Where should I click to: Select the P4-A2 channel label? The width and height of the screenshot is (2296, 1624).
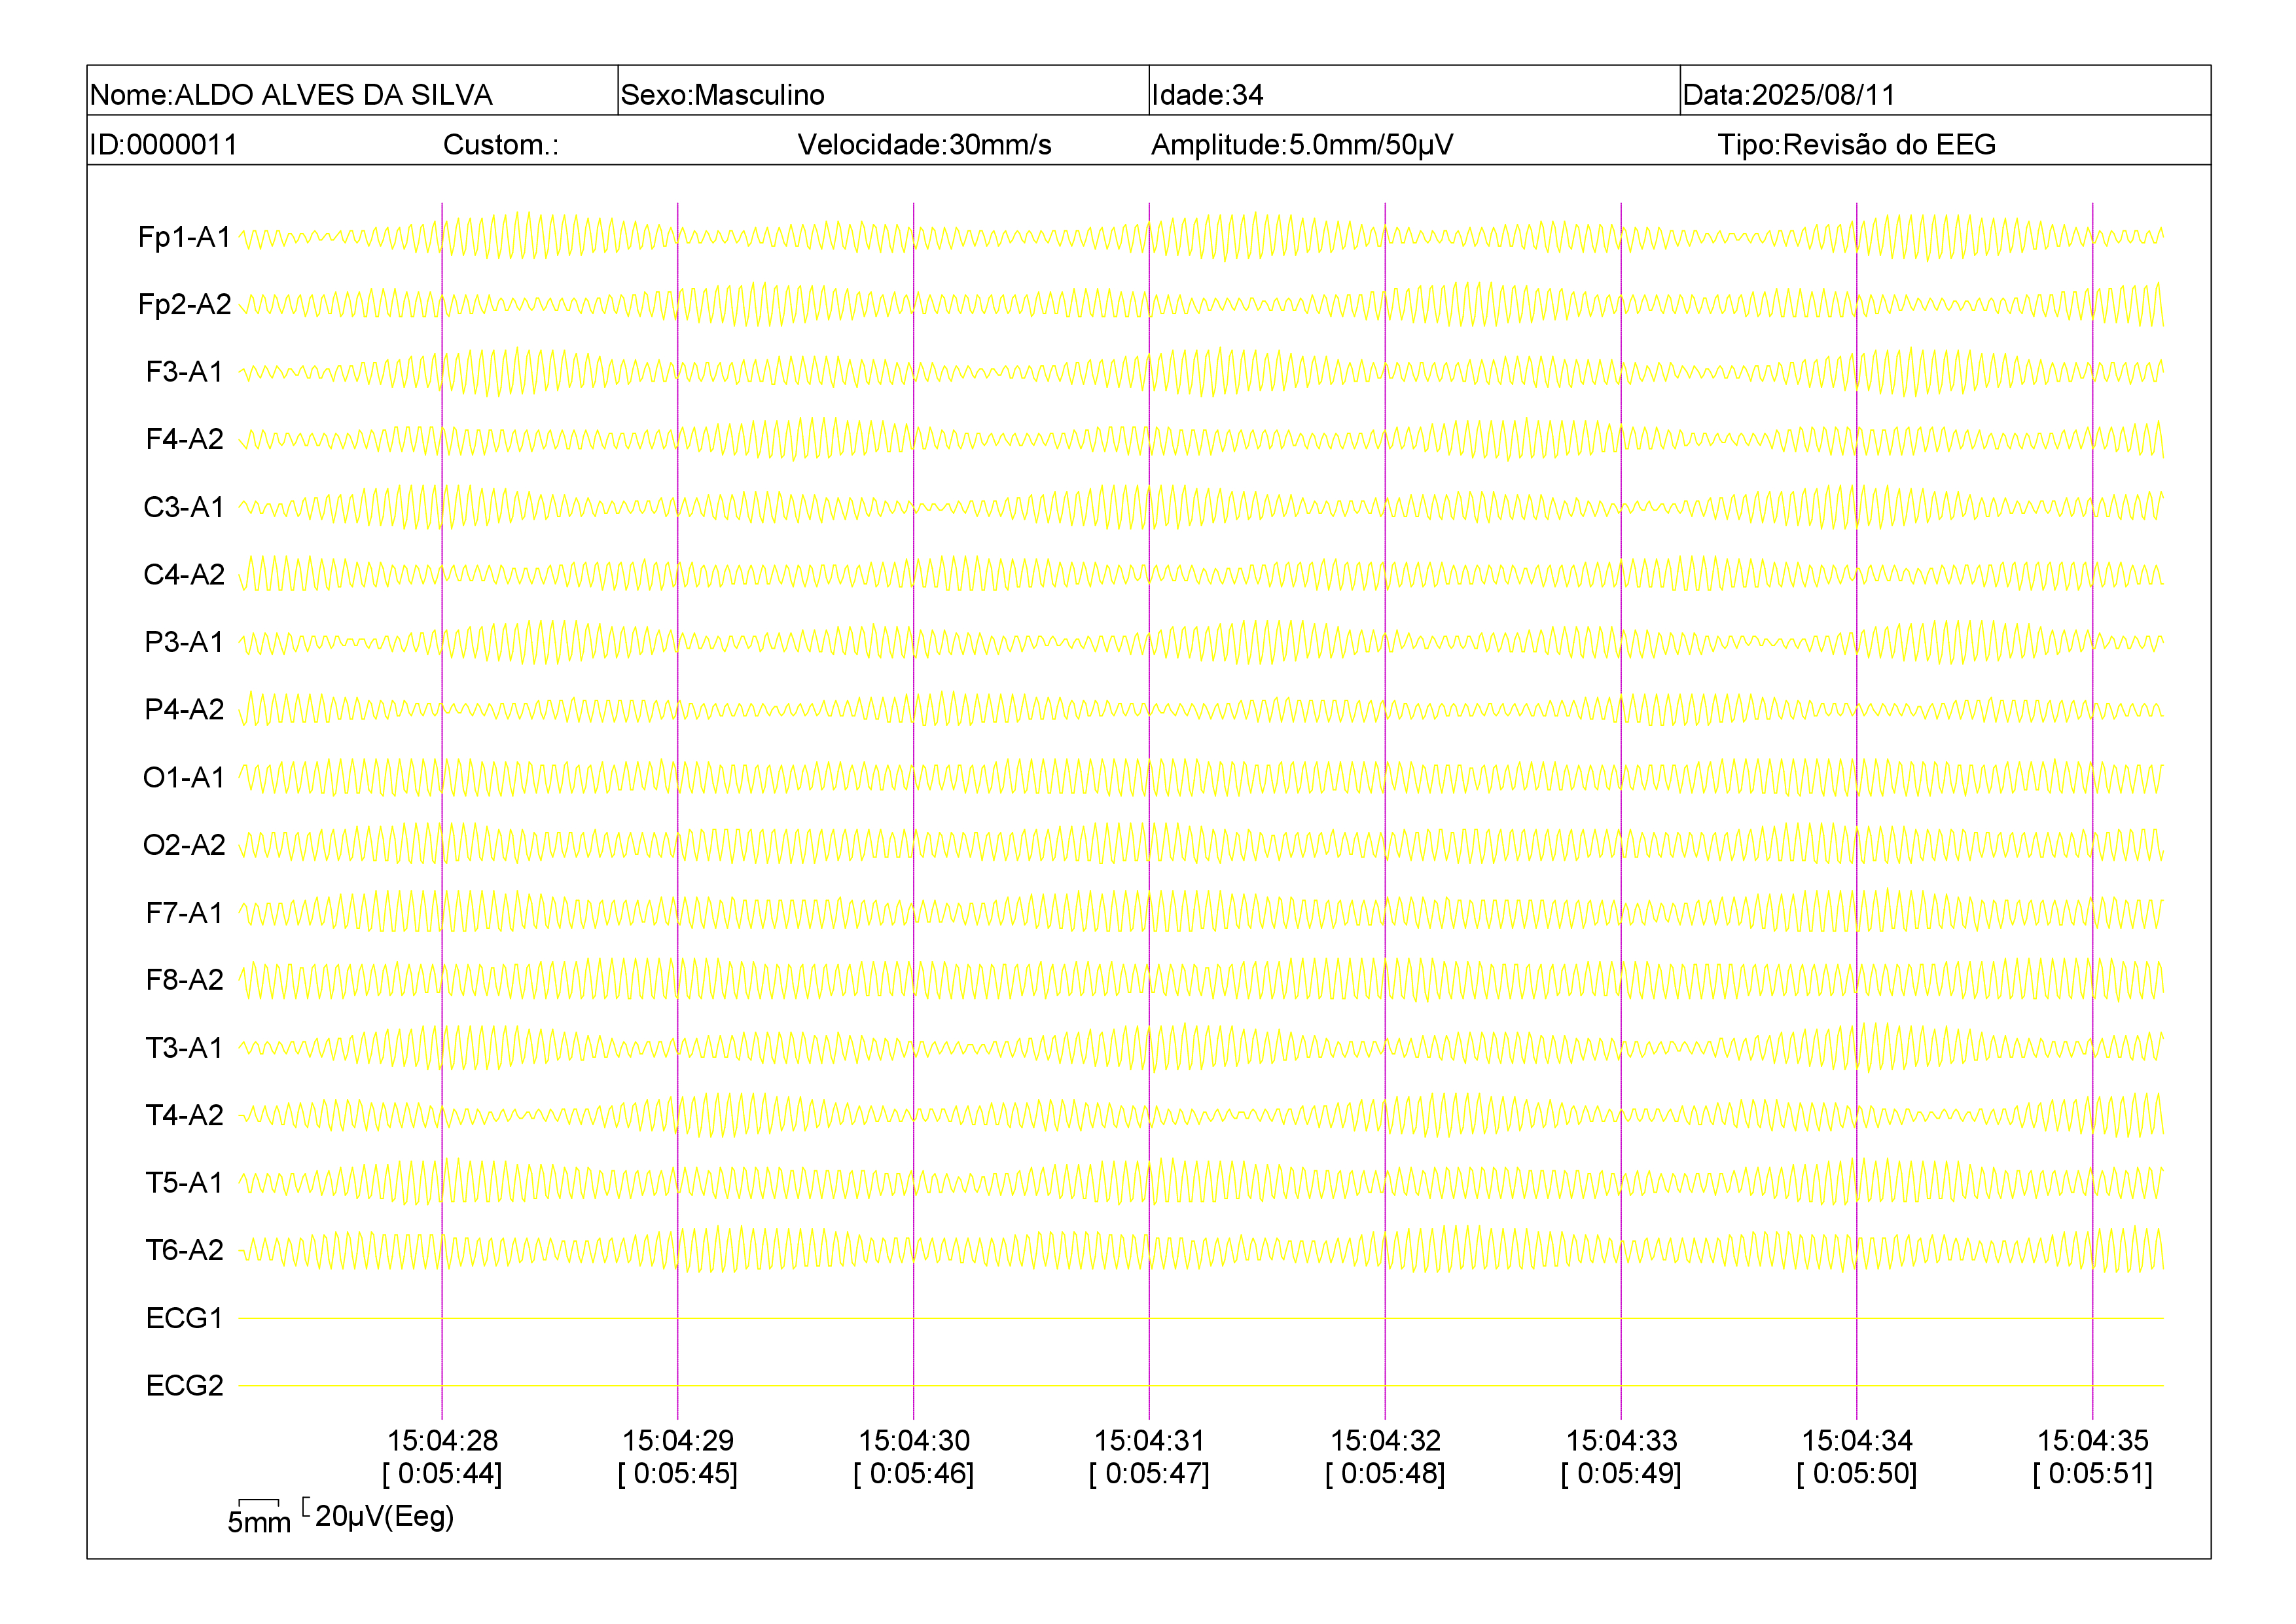tap(184, 709)
